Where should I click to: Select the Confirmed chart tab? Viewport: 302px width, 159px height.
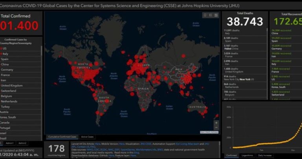point(232,156)
